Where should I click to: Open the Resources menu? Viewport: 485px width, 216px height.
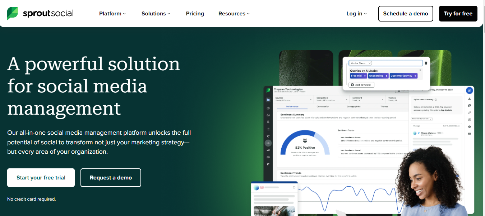(234, 14)
